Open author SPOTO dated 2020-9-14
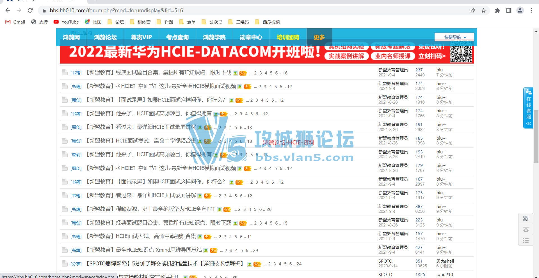The image size is (539, 278). (x=385, y=261)
